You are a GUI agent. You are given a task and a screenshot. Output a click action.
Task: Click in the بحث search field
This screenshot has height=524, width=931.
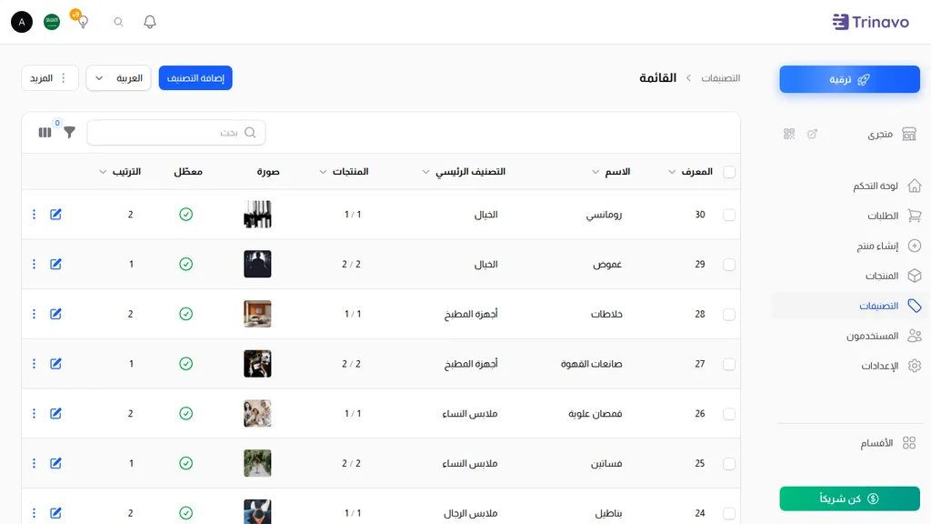pyautogui.click(x=176, y=133)
